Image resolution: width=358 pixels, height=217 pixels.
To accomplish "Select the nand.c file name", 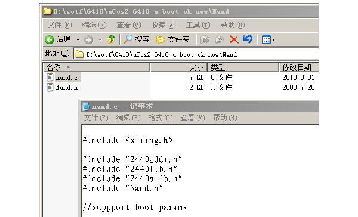I will pos(67,78).
